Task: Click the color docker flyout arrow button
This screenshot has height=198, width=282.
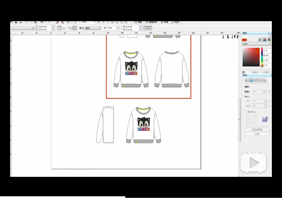Action: [270, 36]
